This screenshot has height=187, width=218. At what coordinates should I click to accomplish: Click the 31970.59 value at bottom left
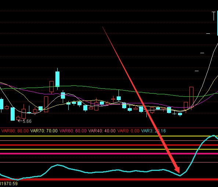(x=9, y=184)
